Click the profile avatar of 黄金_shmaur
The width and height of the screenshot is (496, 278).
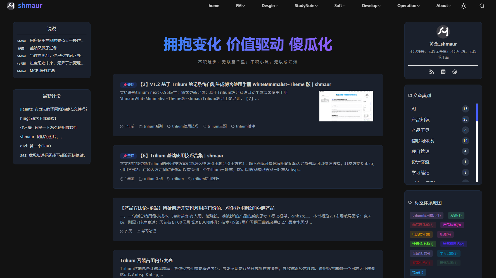click(443, 32)
